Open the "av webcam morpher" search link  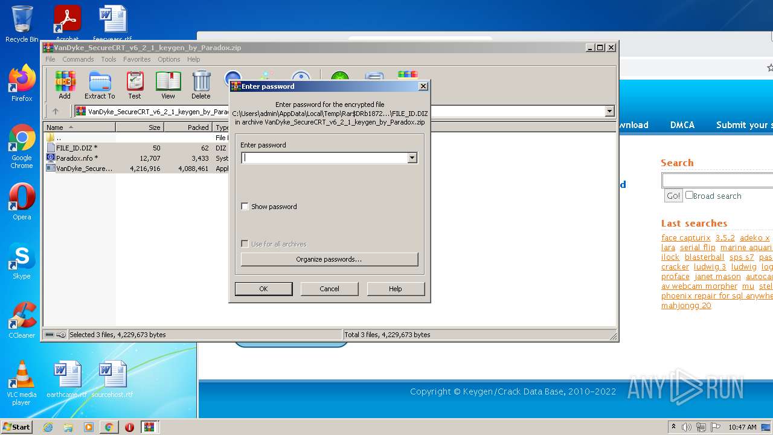point(699,286)
